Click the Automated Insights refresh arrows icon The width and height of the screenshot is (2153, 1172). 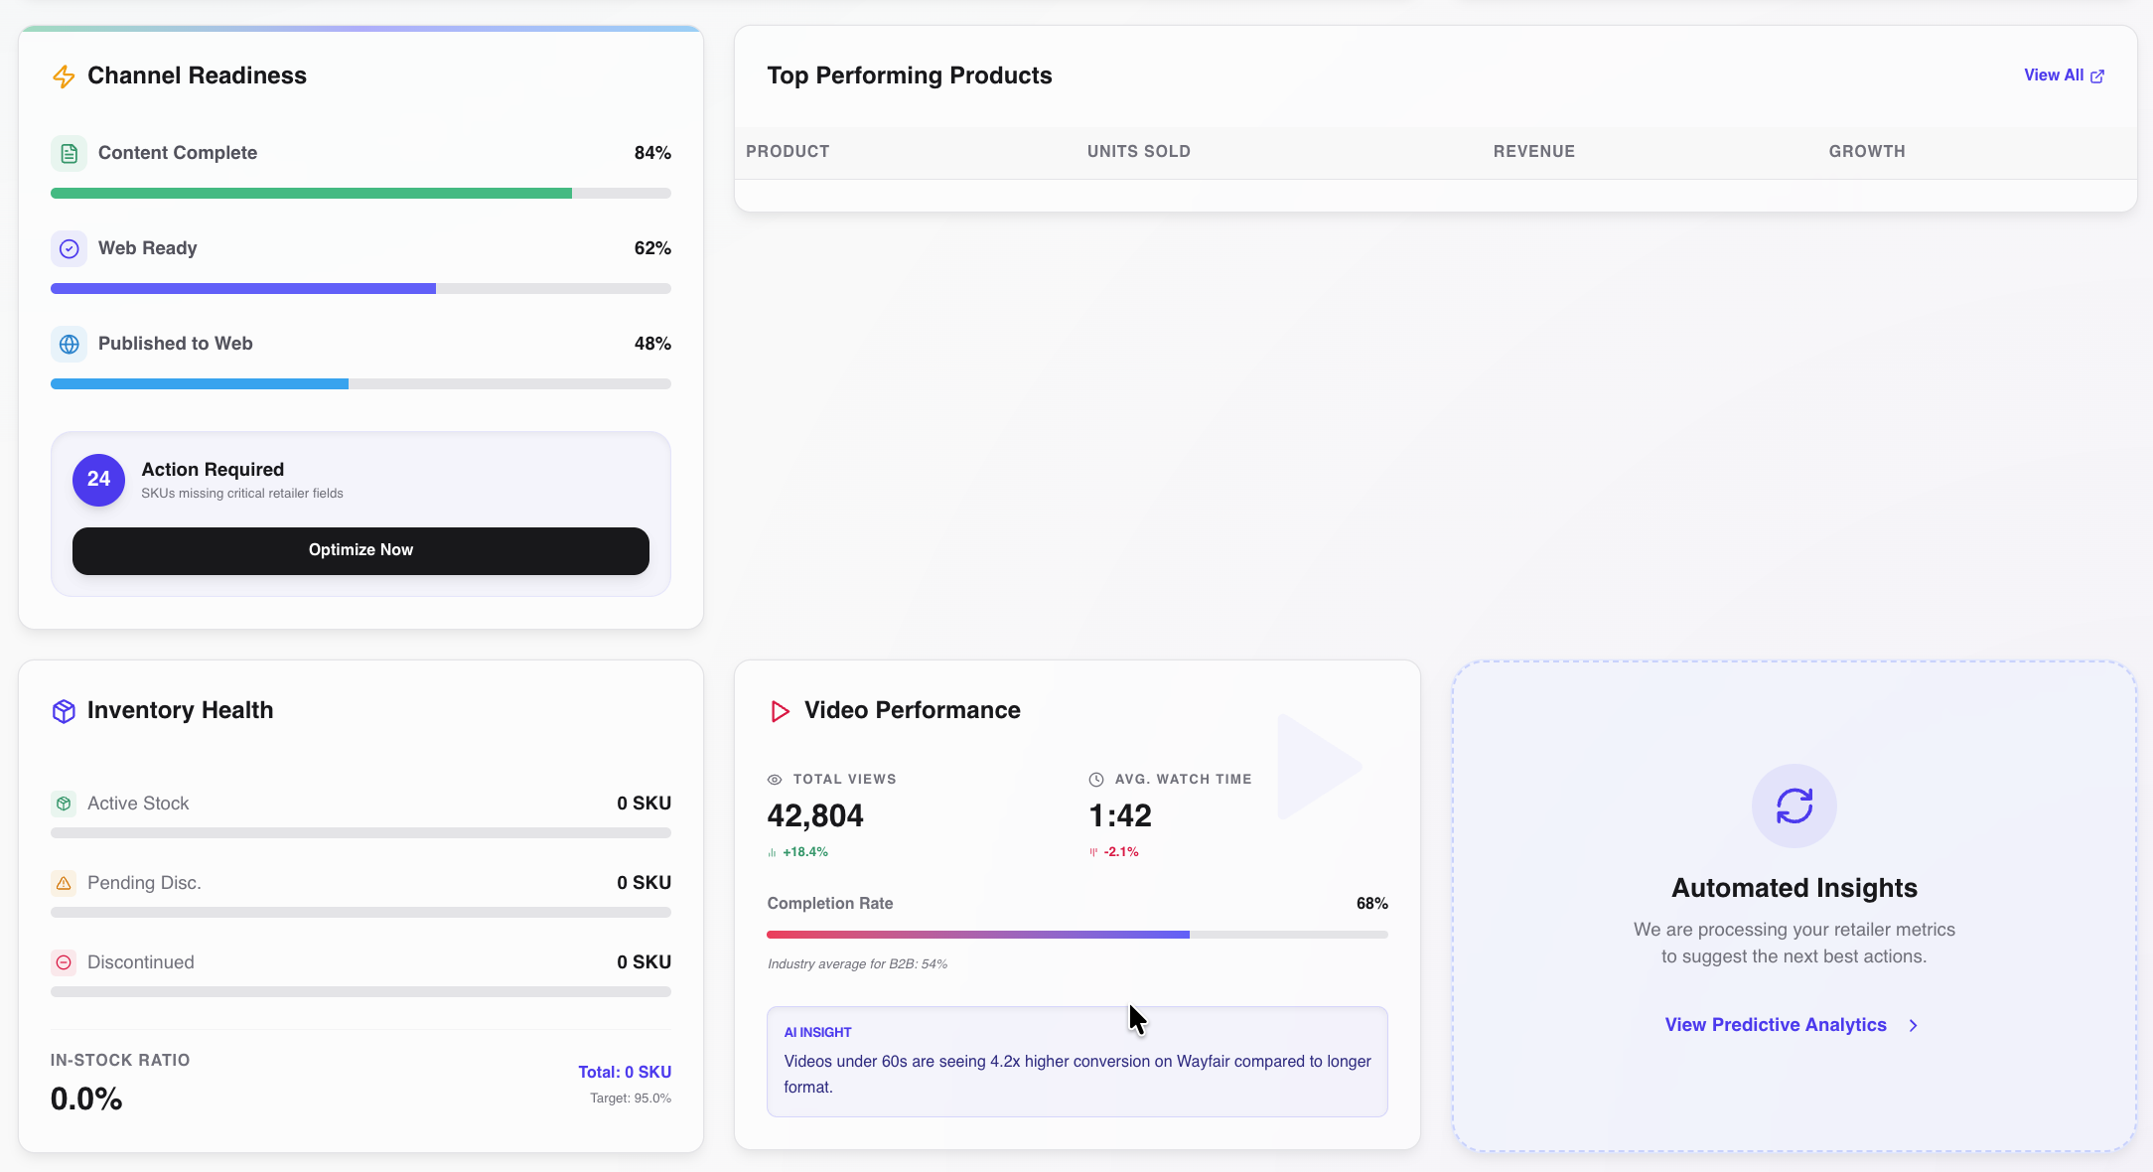pyautogui.click(x=1794, y=806)
